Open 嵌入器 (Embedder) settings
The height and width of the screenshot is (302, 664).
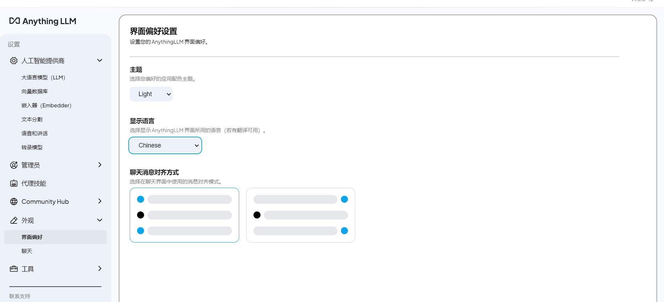(47, 106)
